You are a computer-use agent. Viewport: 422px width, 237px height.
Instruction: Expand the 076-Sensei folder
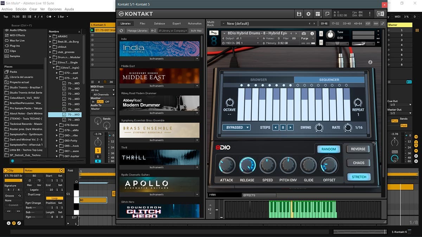tap(57, 125)
